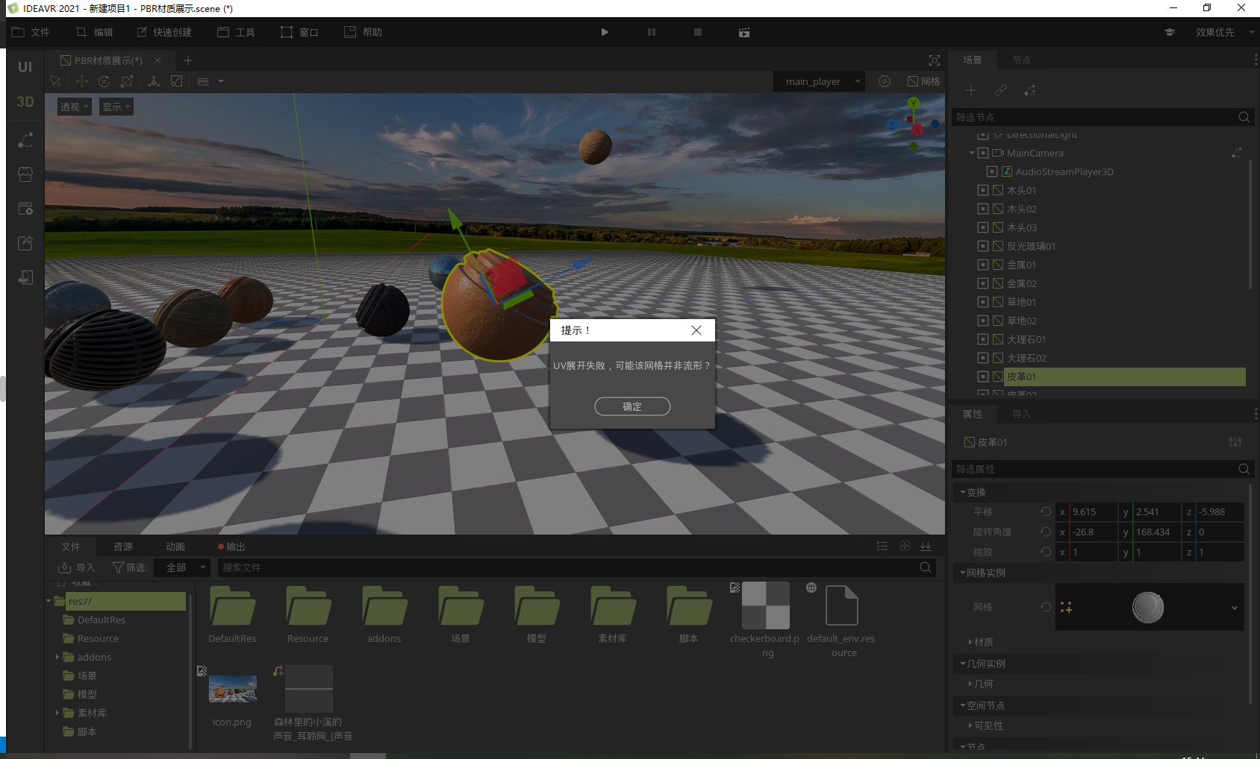Switch to the 3D workspace
1260x759 pixels.
pos(25,101)
